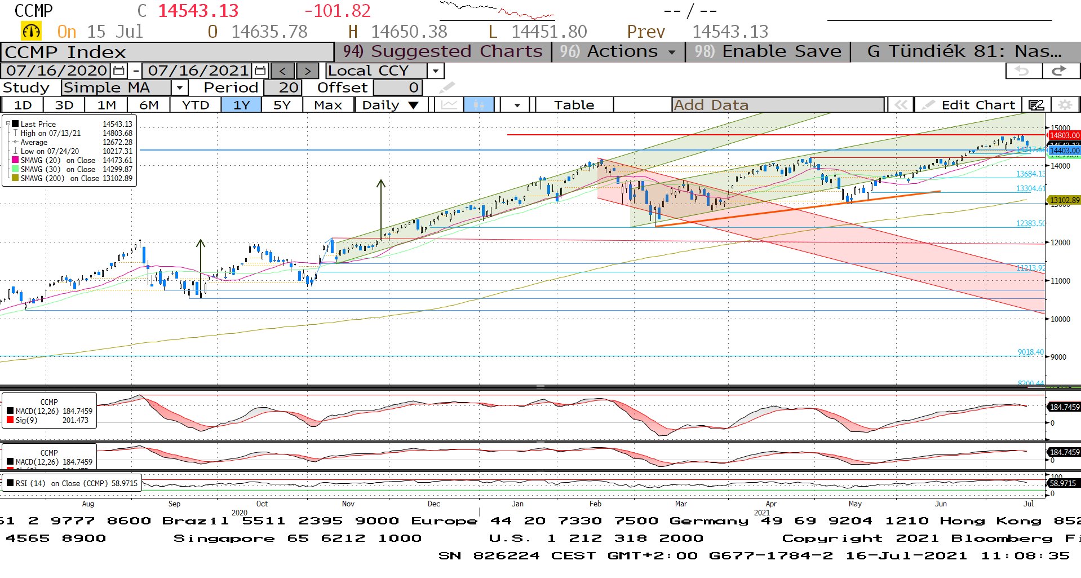This screenshot has height=578, width=1081.
Task: Click the 14803.00 red price axis label
Action: point(1064,135)
